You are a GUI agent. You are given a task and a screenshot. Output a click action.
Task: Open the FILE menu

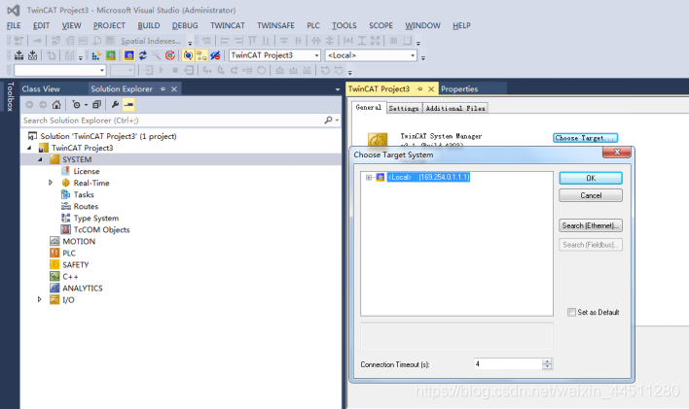tap(14, 25)
